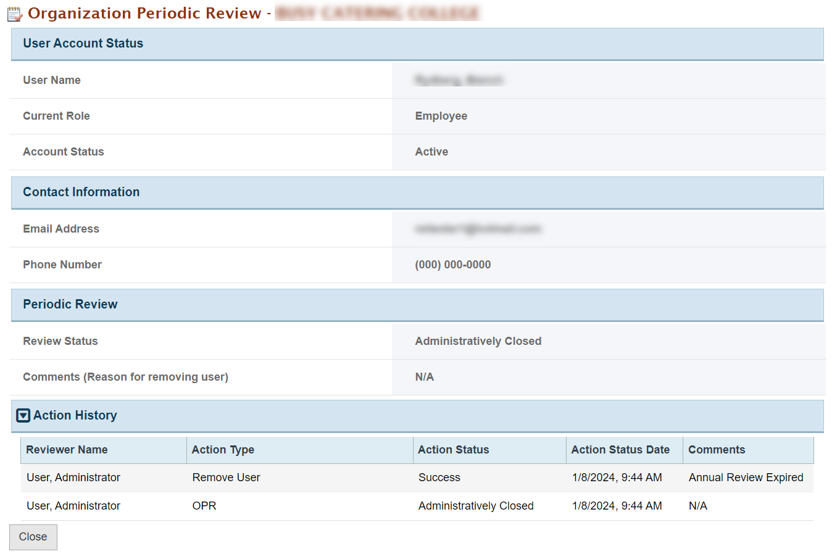Collapse the Action History section
Screen dimensions: 832x554
tap(23, 416)
